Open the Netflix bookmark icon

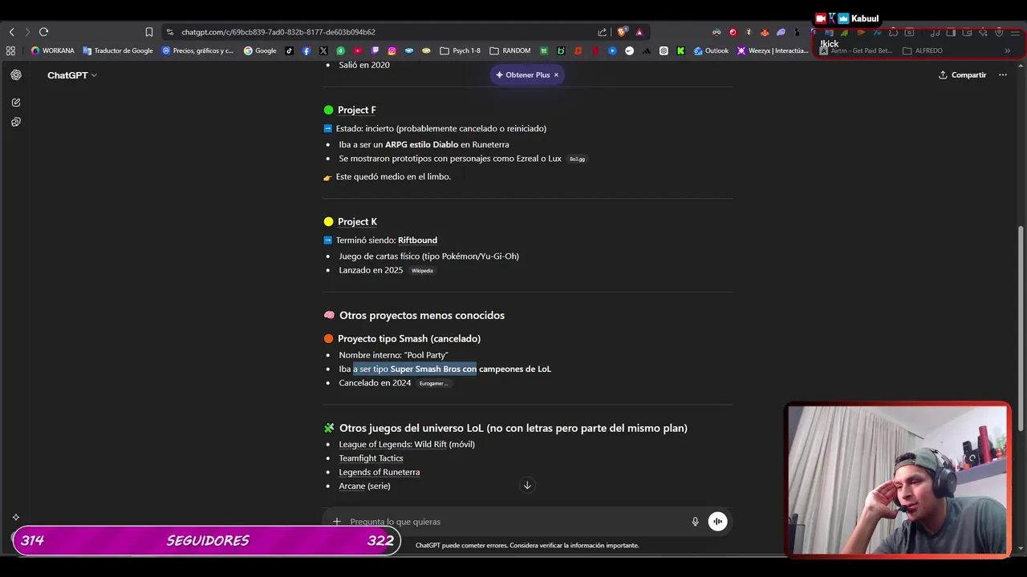[595, 50]
